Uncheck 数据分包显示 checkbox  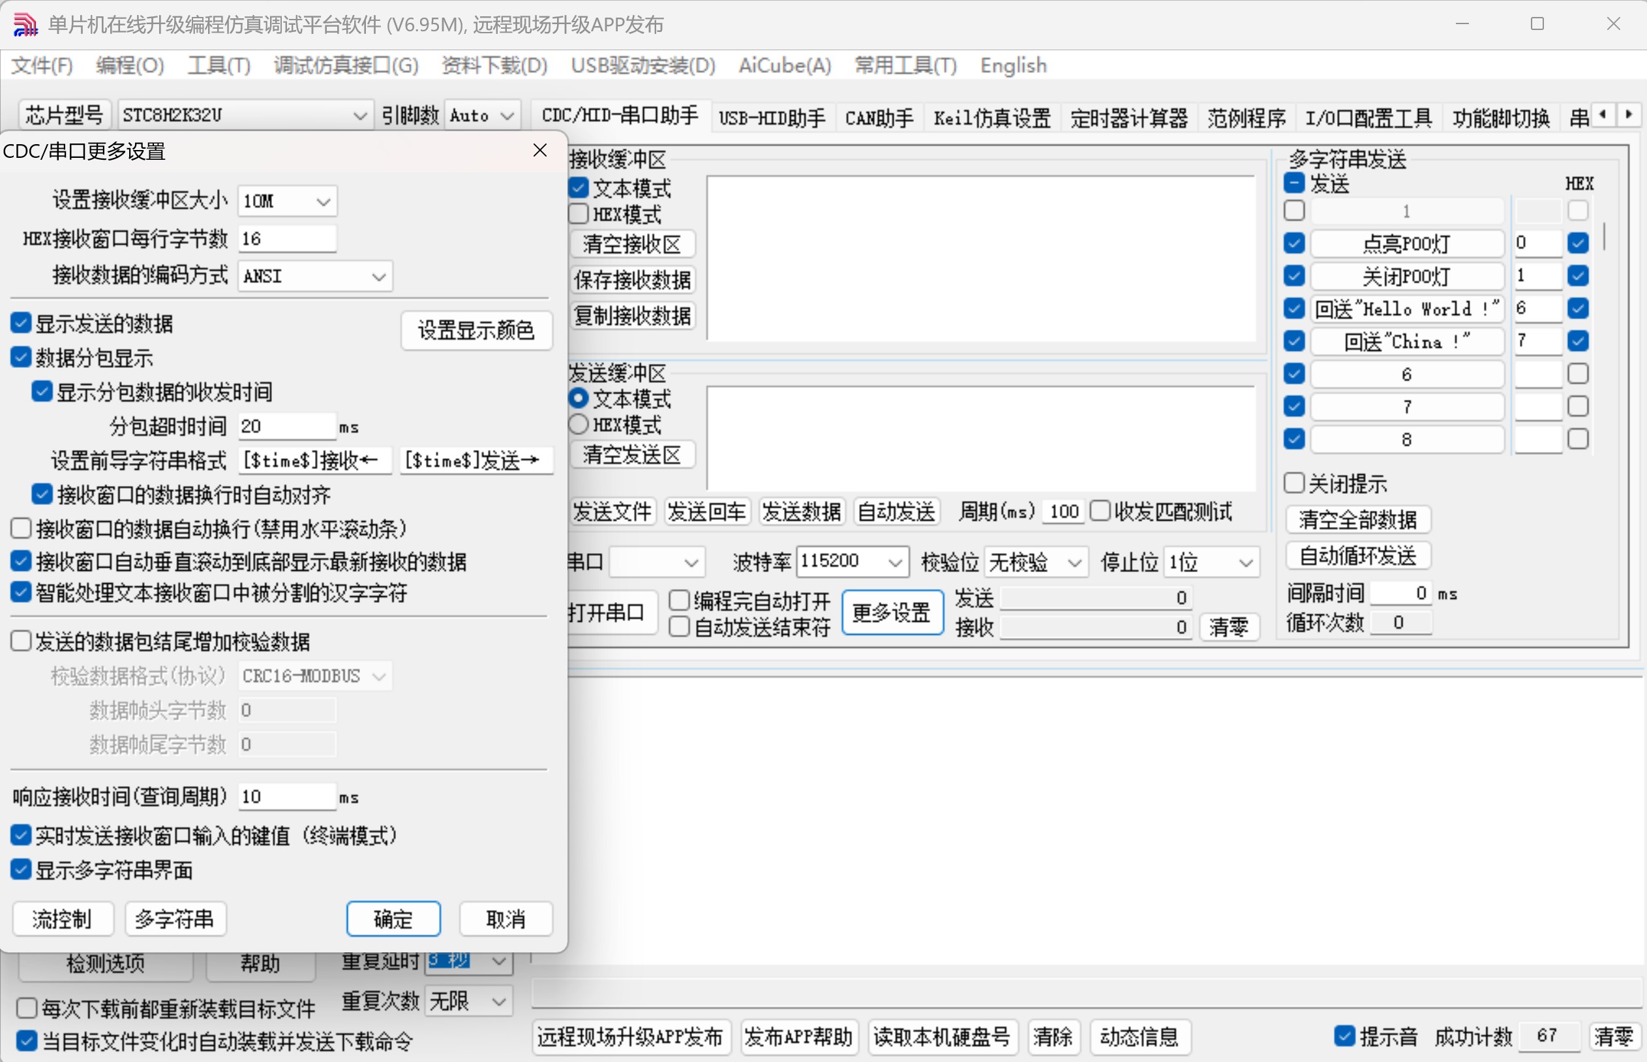click(x=22, y=357)
